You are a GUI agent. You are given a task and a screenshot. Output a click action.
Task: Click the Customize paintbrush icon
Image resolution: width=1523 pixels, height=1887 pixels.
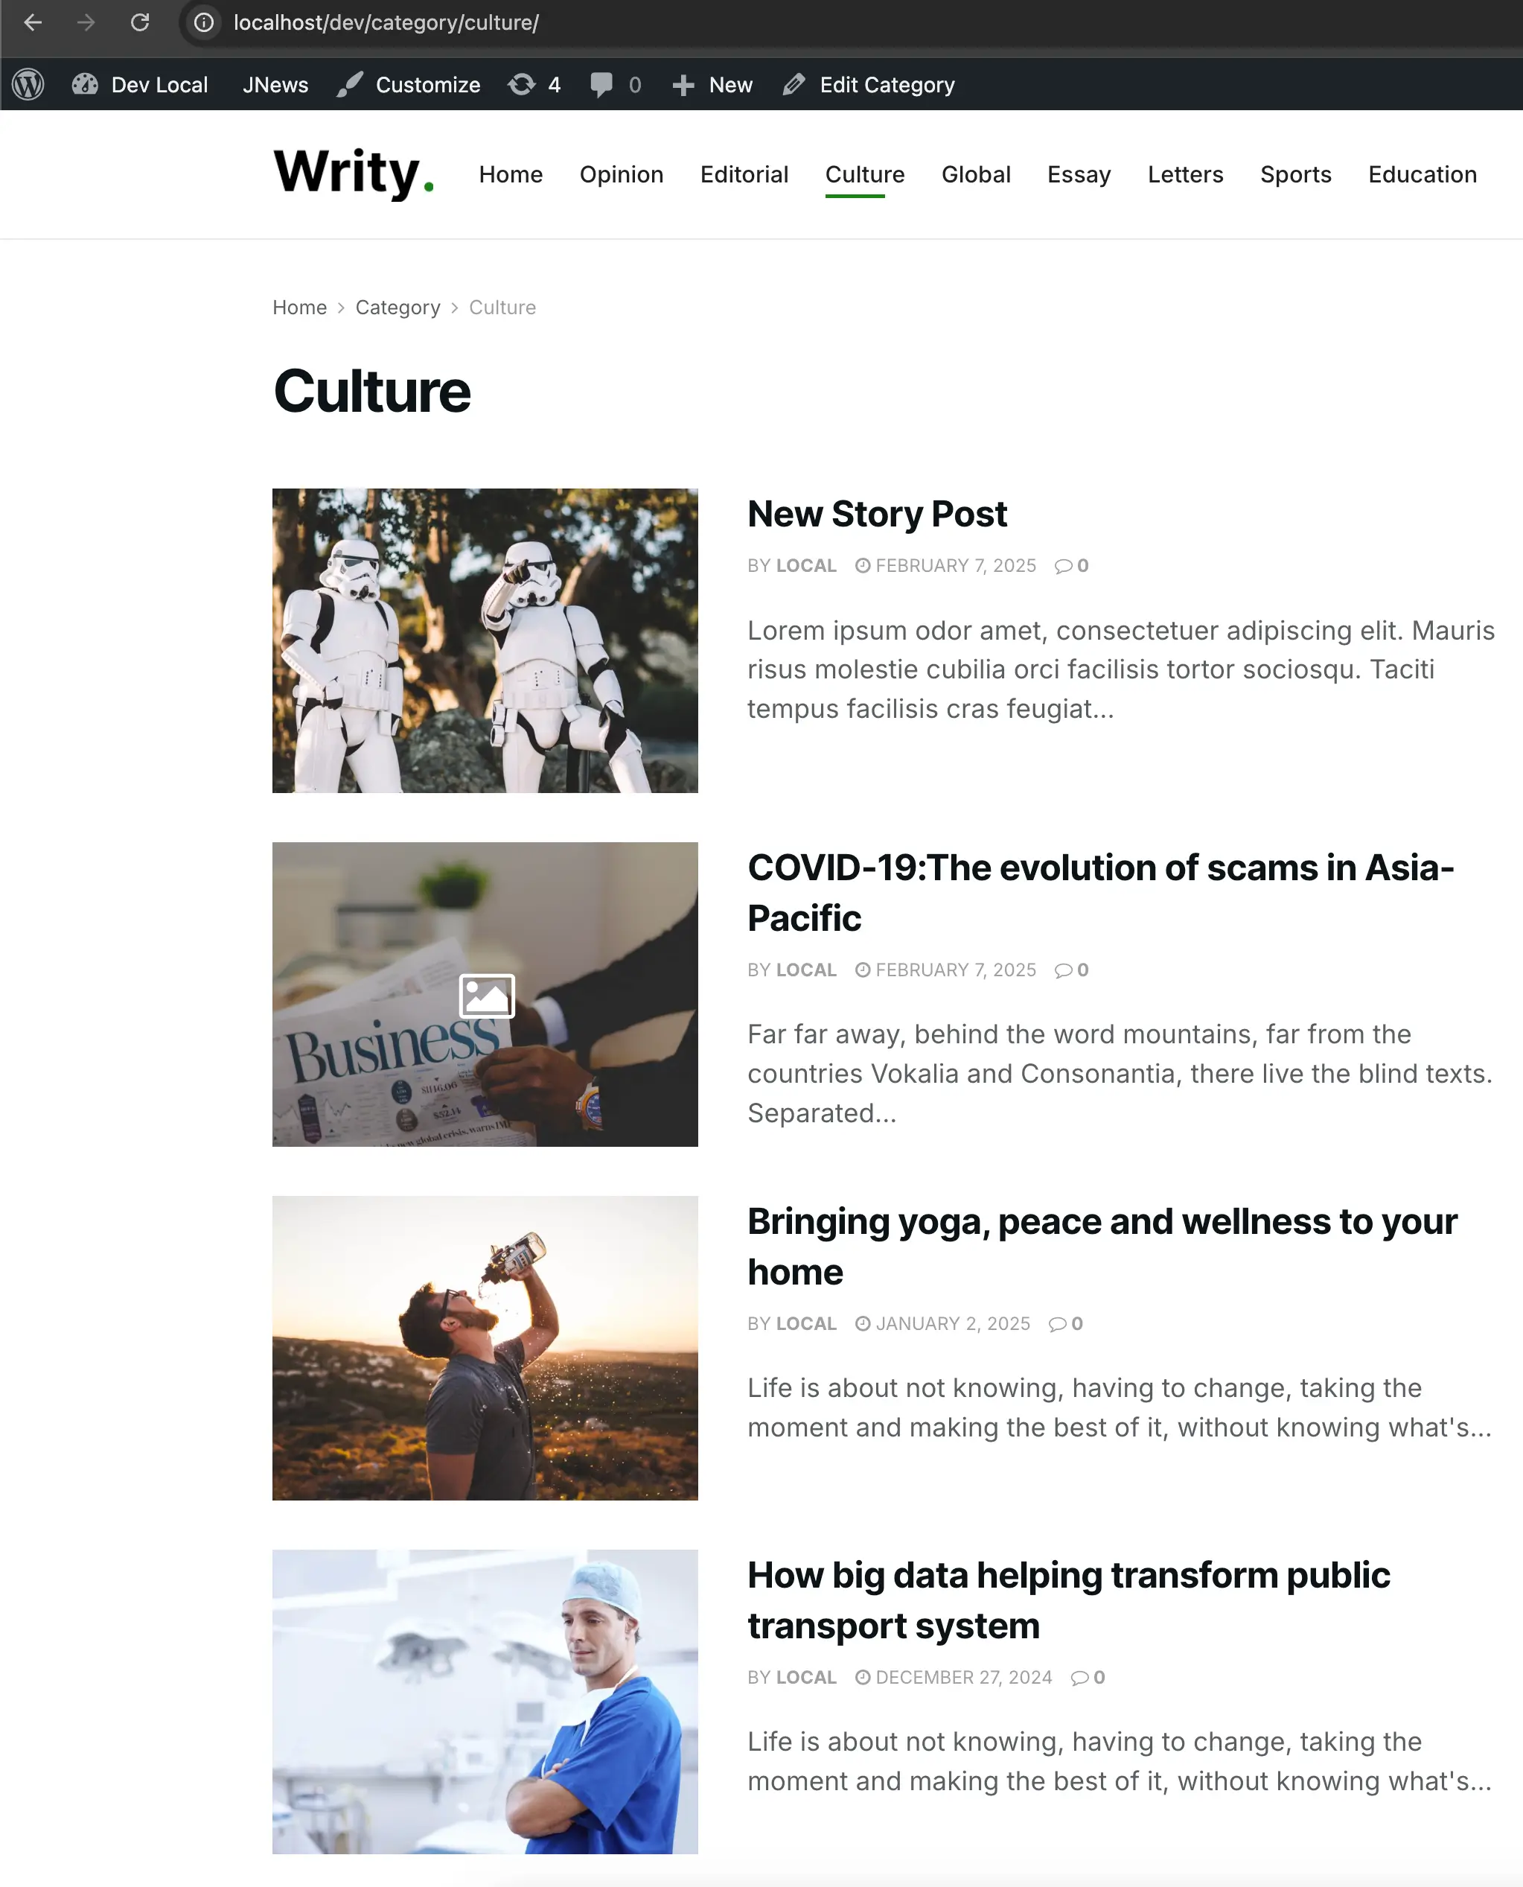tap(350, 84)
